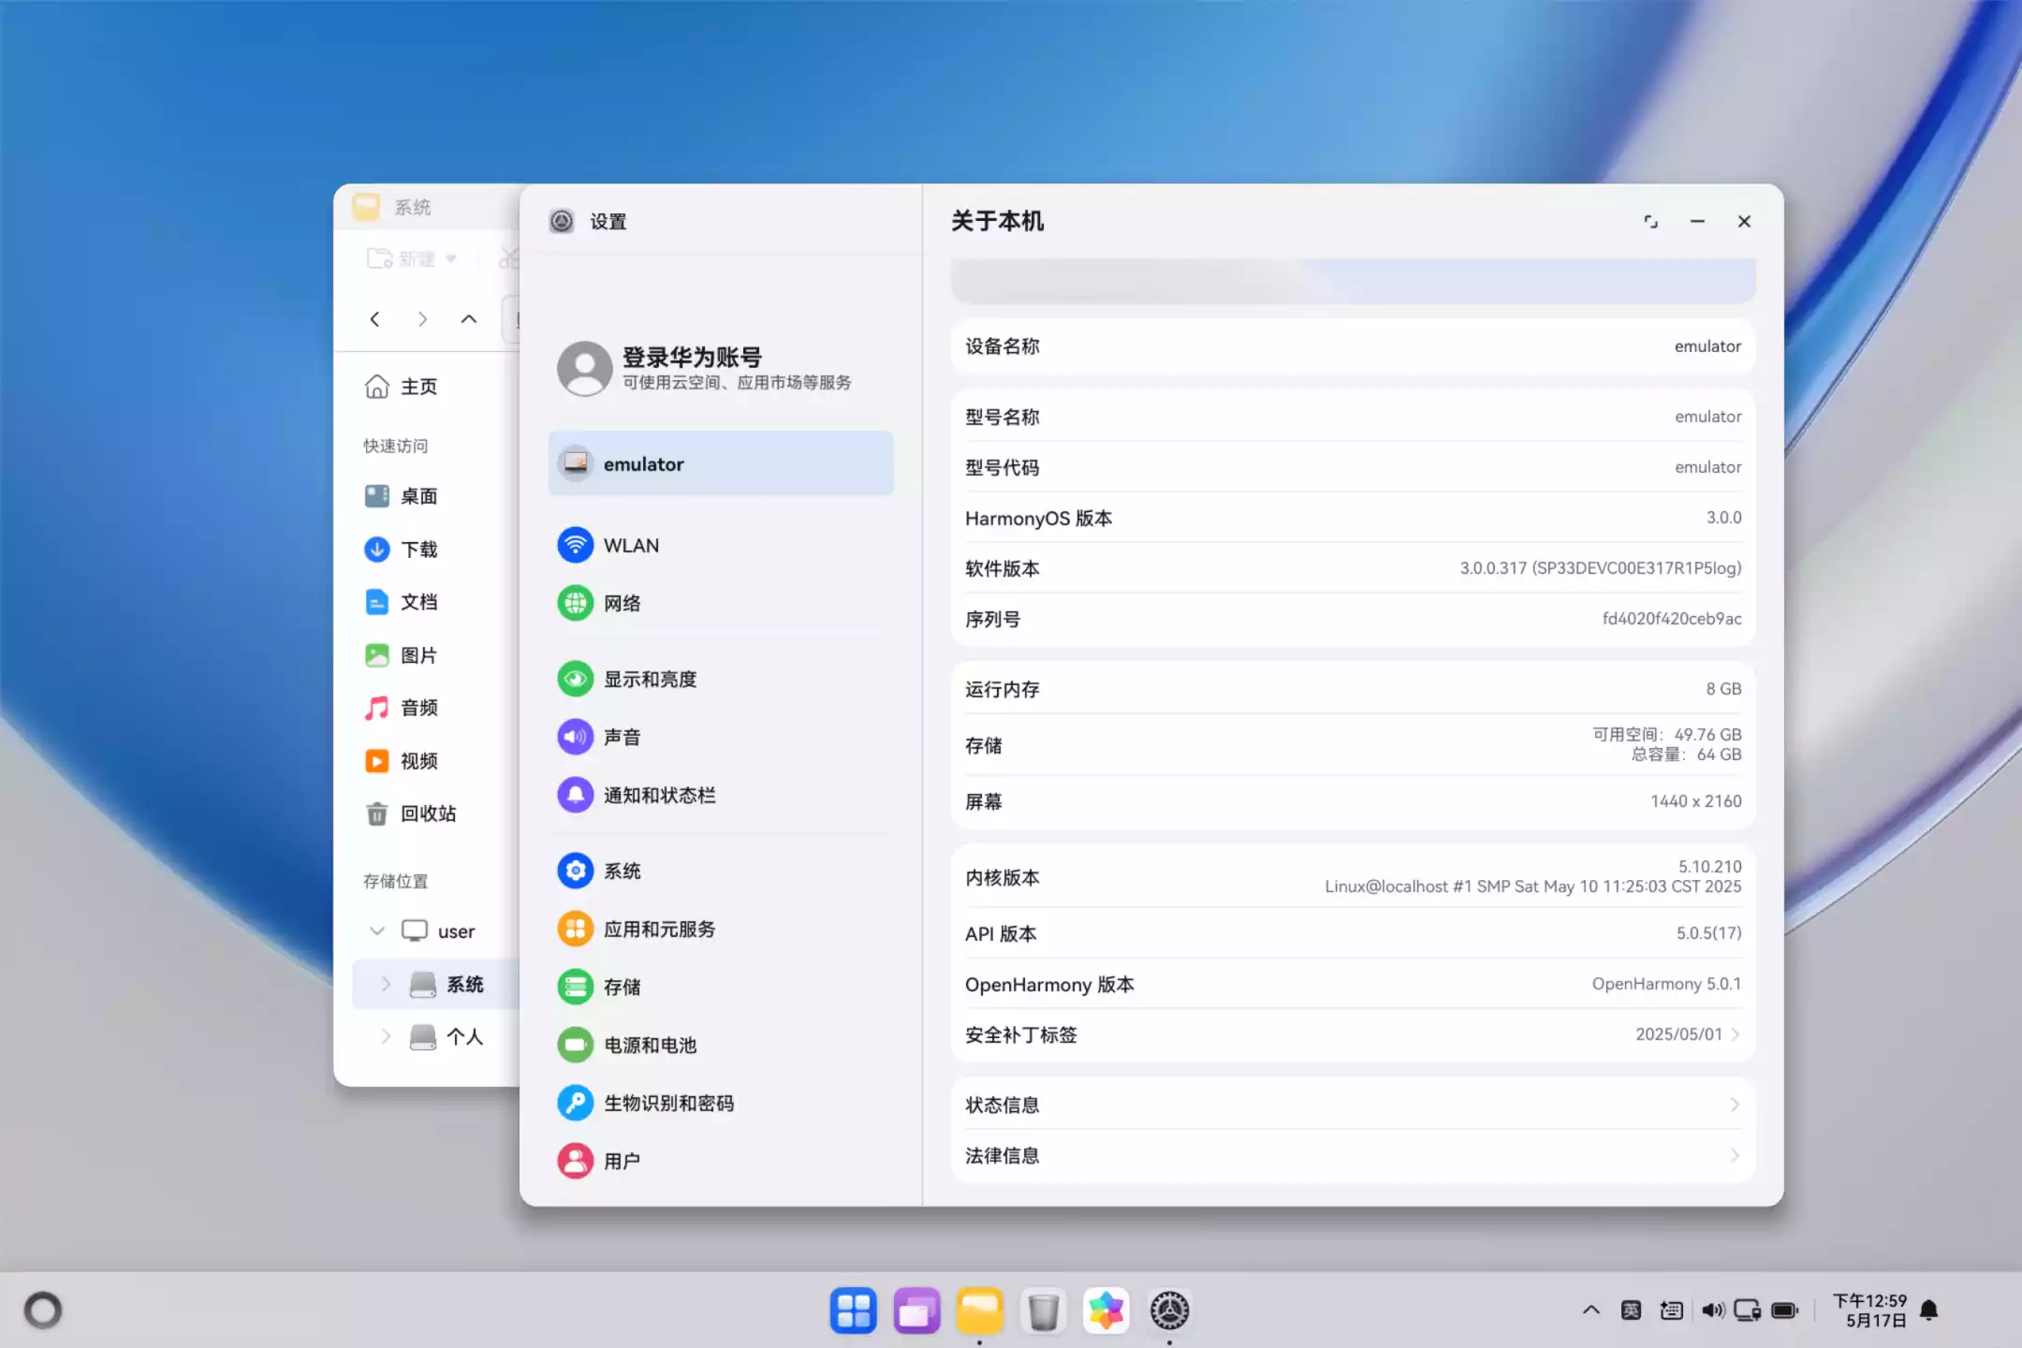The width and height of the screenshot is (2022, 1348).
Task: Open the notification bell in the tray
Action: tap(1928, 1310)
